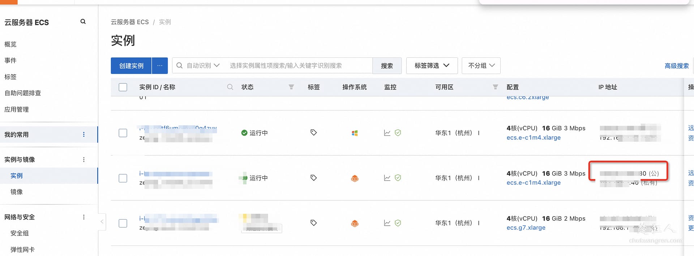Click search icon in 实例 ID / 名称 header
Viewport: 694px width, 256px height.
pyautogui.click(x=230, y=87)
